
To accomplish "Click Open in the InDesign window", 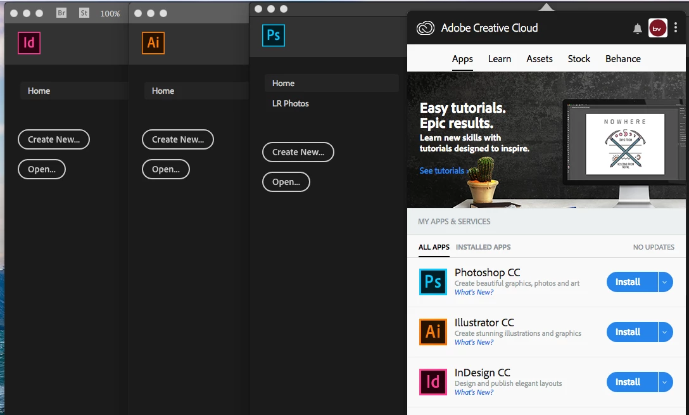I will 42,169.
